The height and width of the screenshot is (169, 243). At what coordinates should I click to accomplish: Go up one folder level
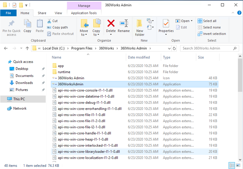coord(27,49)
